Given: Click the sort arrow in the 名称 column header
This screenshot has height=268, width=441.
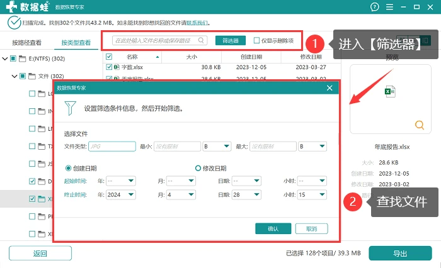Looking at the screenshot, I should click(157, 57).
